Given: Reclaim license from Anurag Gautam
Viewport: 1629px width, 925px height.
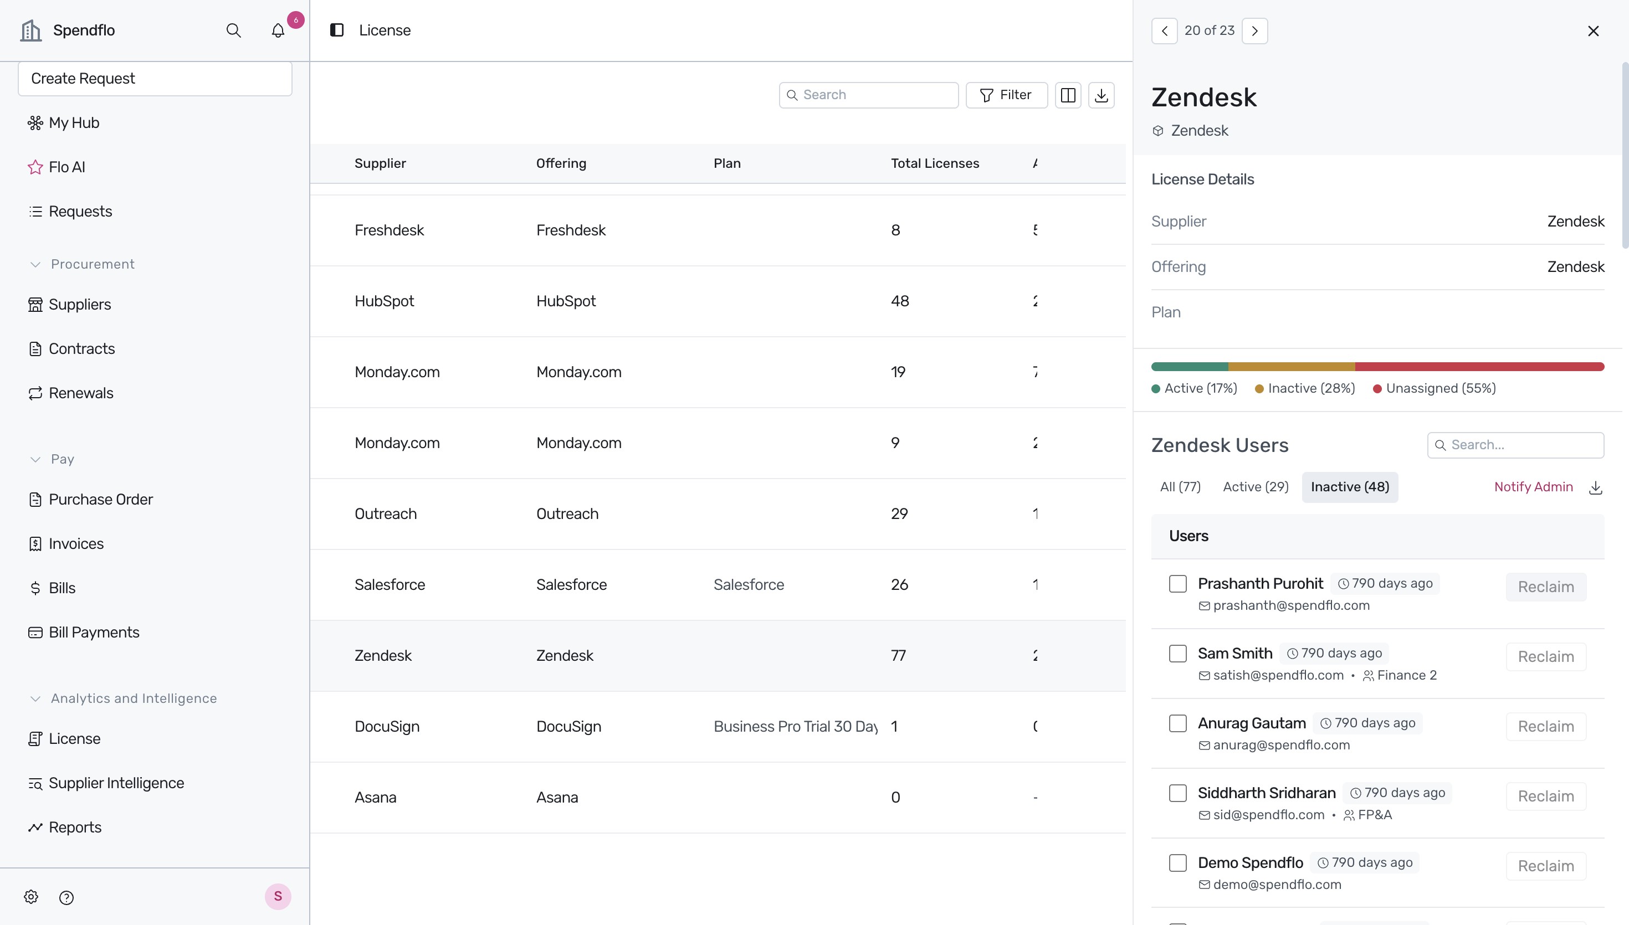Looking at the screenshot, I should (1546, 727).
